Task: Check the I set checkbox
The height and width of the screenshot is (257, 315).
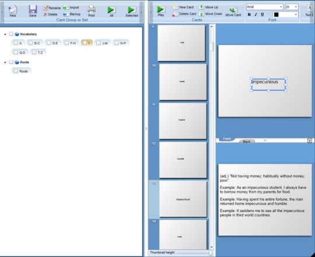Action: coord(85,43)
